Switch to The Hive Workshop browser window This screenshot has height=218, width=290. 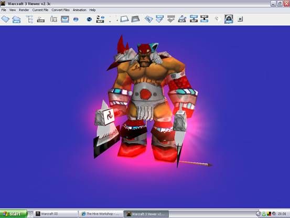coord(101,214)
